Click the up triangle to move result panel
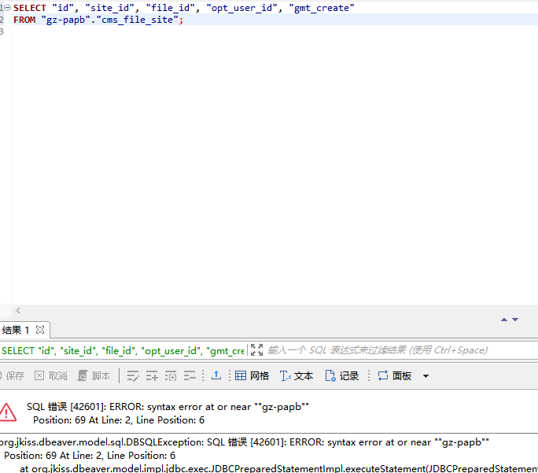This screenshot has width=538, height=473. click(x=504, y=320)
